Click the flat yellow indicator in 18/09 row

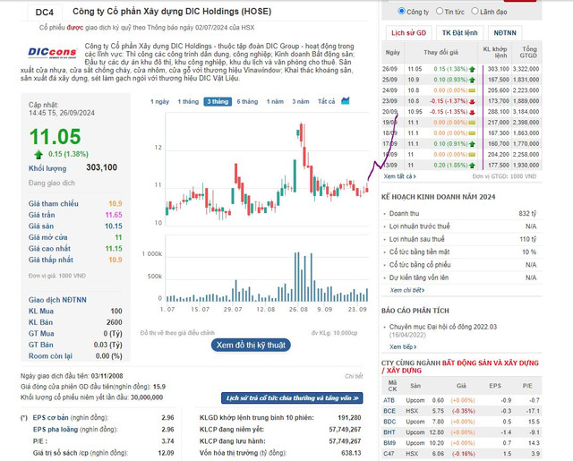[472, 133]
